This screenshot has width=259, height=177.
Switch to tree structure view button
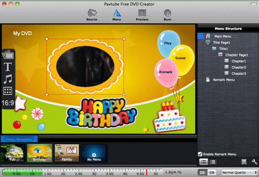pyautogui.click(x=203, y=162)
